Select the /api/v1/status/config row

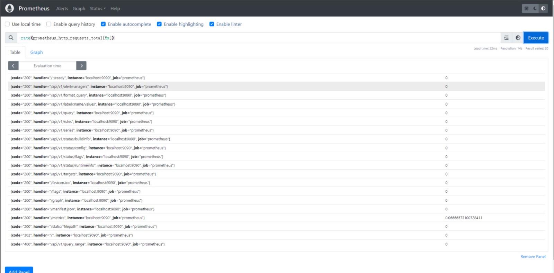(276, 148)
